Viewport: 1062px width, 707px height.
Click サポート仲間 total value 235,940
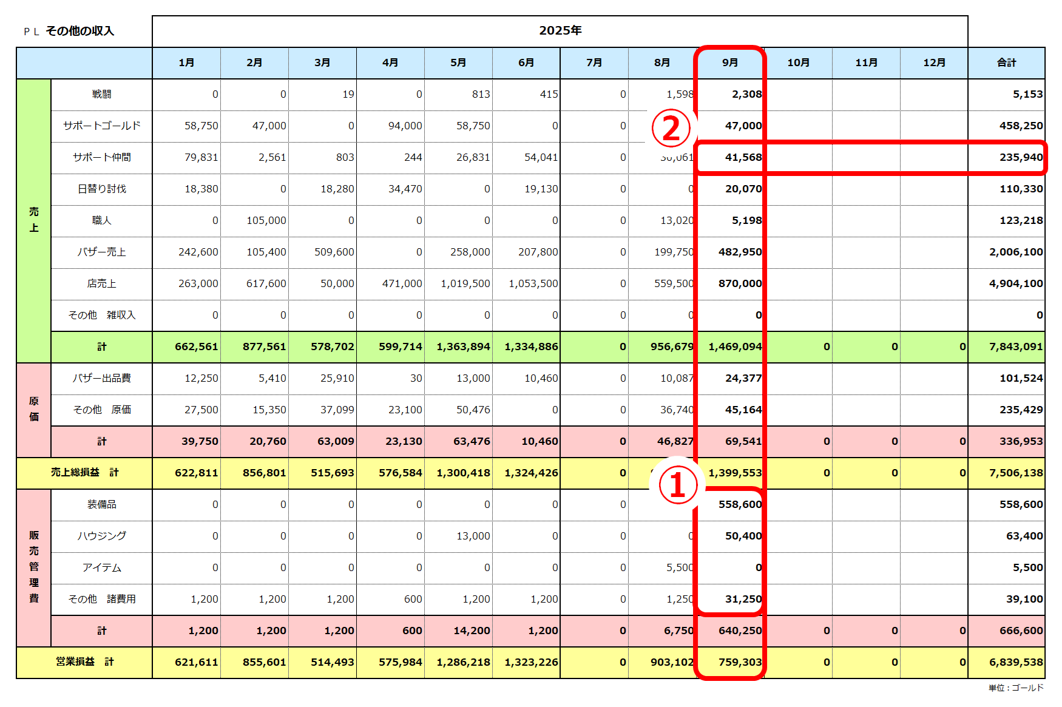point(1021,157)
